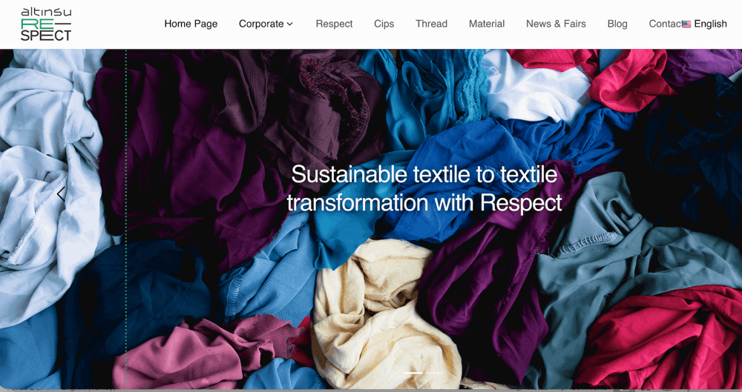The height and width of the screenshot is (392, 742).
Task: Go to Home Page
Action: point(191,24)
